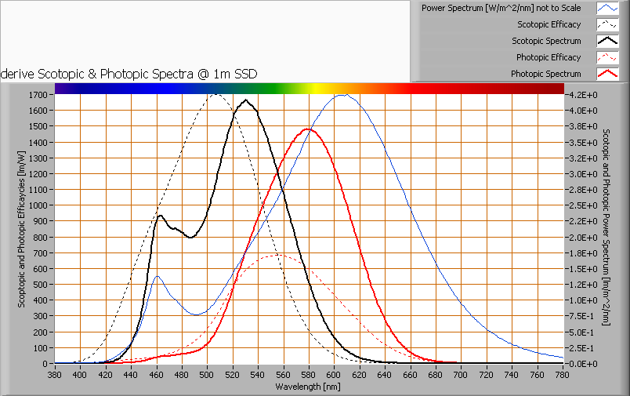
Task: Select the 'Power Spectrum [W/m^2/nm] not to Scale' legend label
Action: point(501,8)
